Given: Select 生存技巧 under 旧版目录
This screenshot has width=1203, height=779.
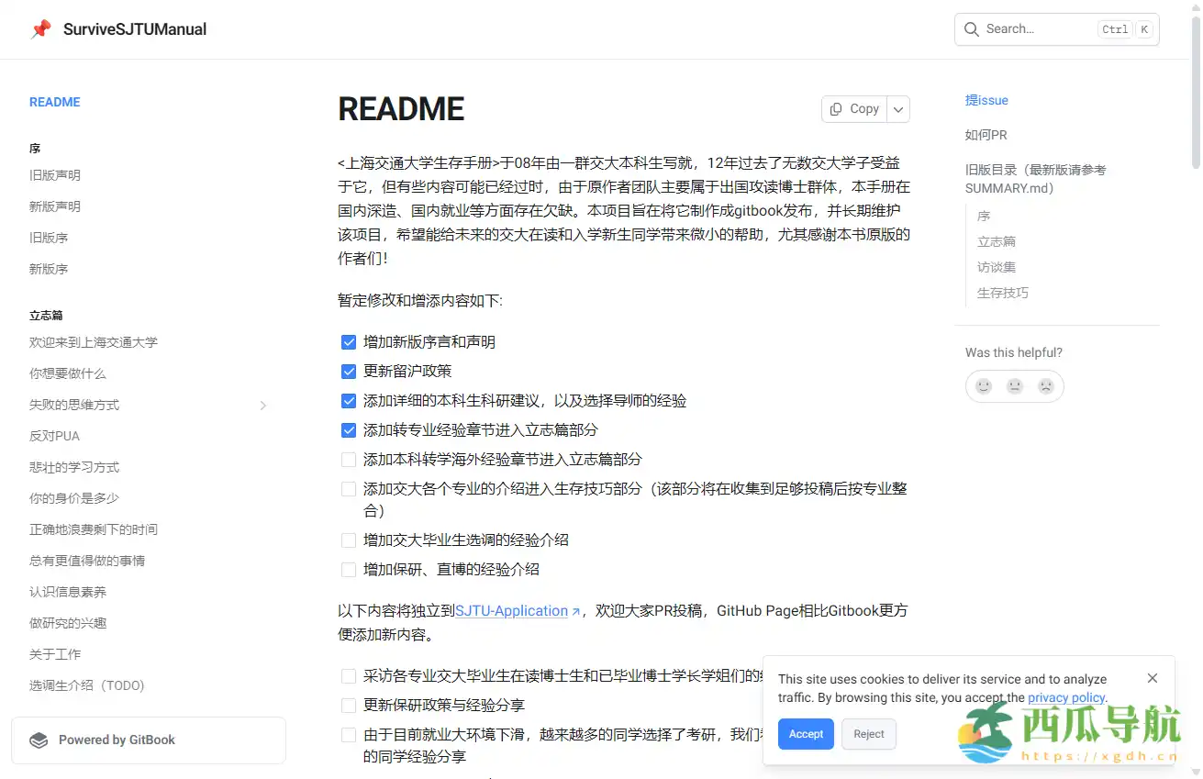Looking at the screenshot, I should click(x=1000, y=293).
